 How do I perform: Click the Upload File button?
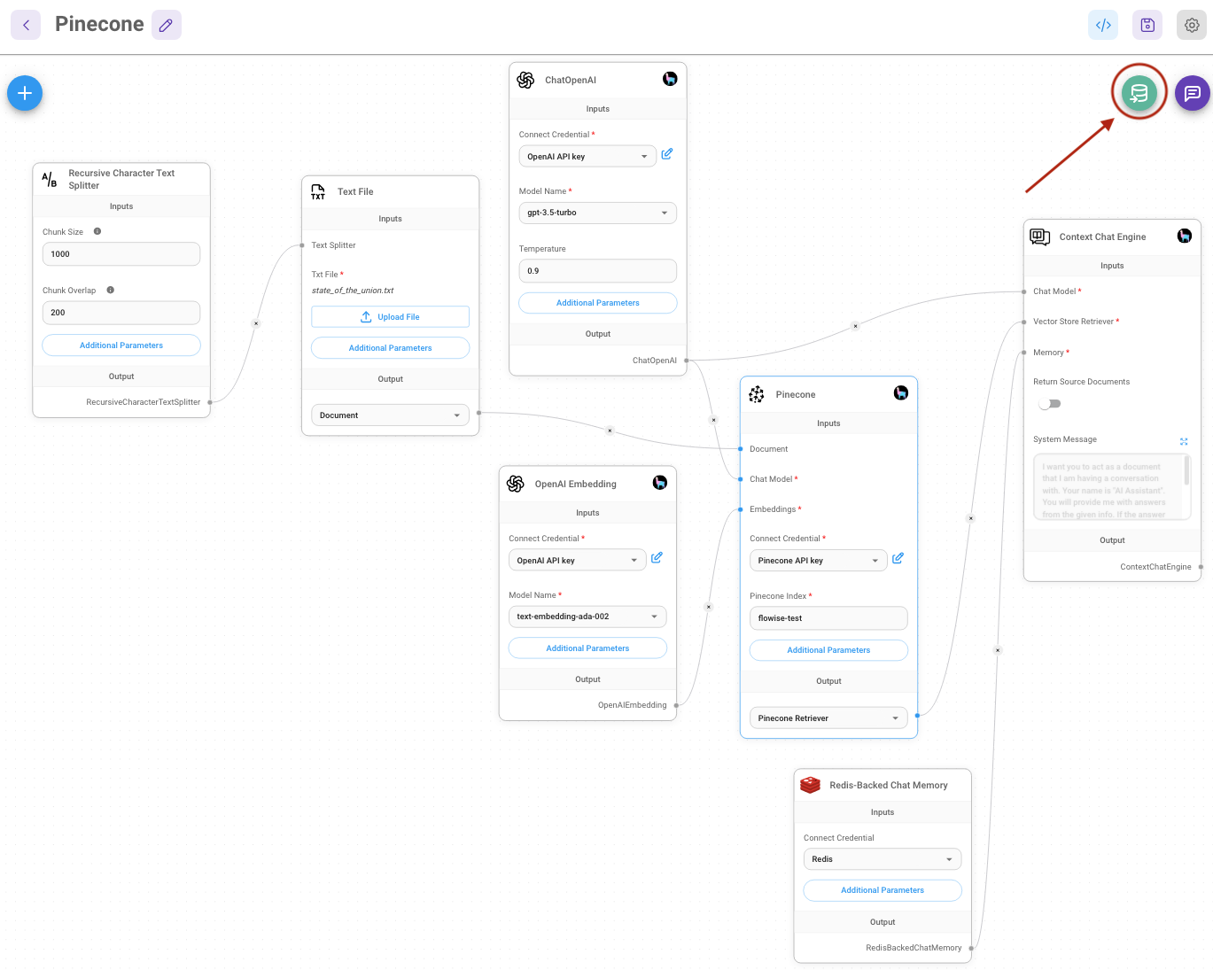click(x=390, y=317)
